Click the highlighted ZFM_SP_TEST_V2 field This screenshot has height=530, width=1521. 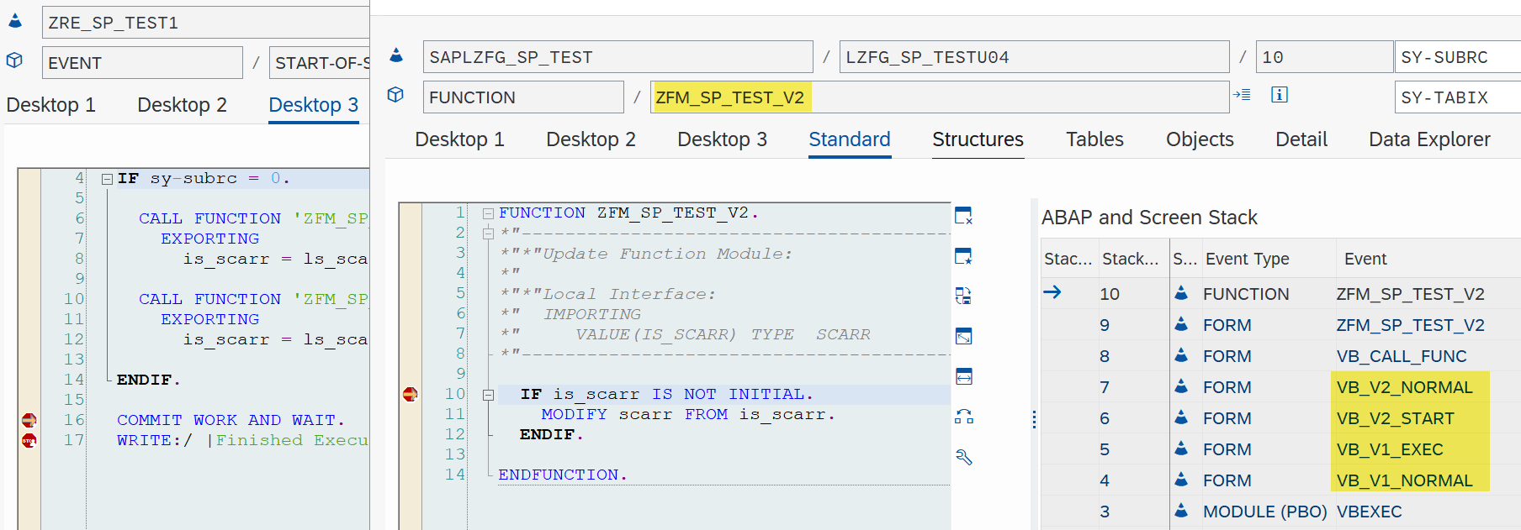tap(940, 97)
